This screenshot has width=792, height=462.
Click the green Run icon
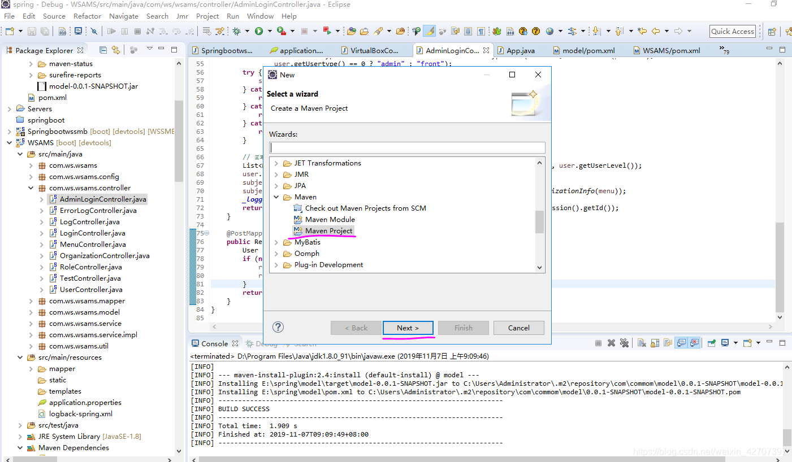(259, 31)
